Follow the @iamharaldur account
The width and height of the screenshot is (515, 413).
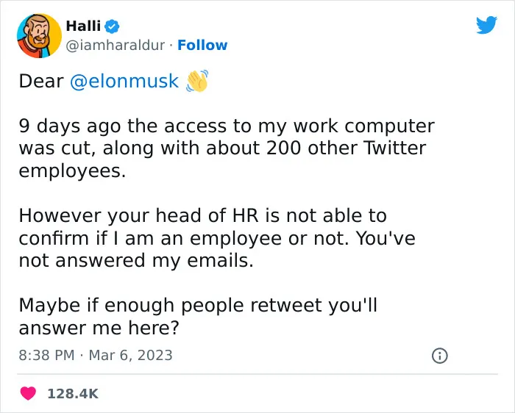click(202, 46)
